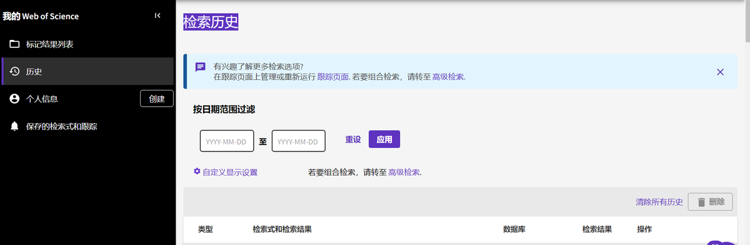750x245 pixels.
Task: Click the 按日期范围过滤 label
Action: tap(224, 109)
